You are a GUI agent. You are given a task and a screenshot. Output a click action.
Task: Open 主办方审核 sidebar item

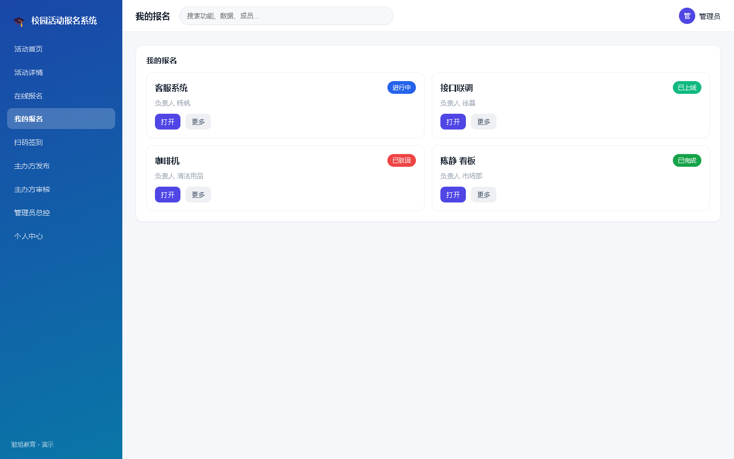click(x=61, y=189)
